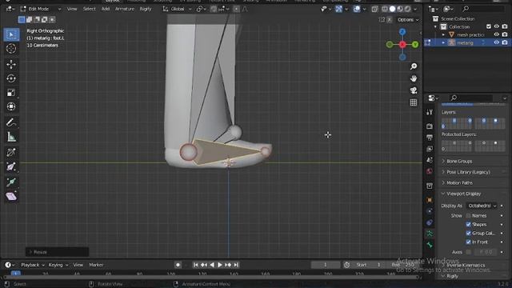This screenshot has width=512, height=288.
Task: Open the Armature menu
Action: click(125, 9)
